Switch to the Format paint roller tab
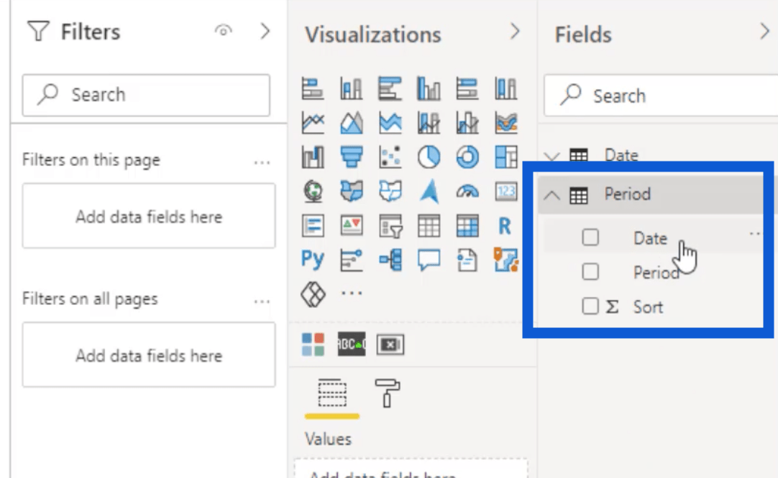This screenshot has width=778, height=478. point(388,394)
